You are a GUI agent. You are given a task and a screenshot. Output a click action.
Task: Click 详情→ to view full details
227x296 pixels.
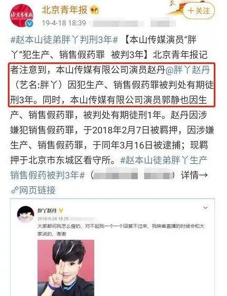point(194,175)
